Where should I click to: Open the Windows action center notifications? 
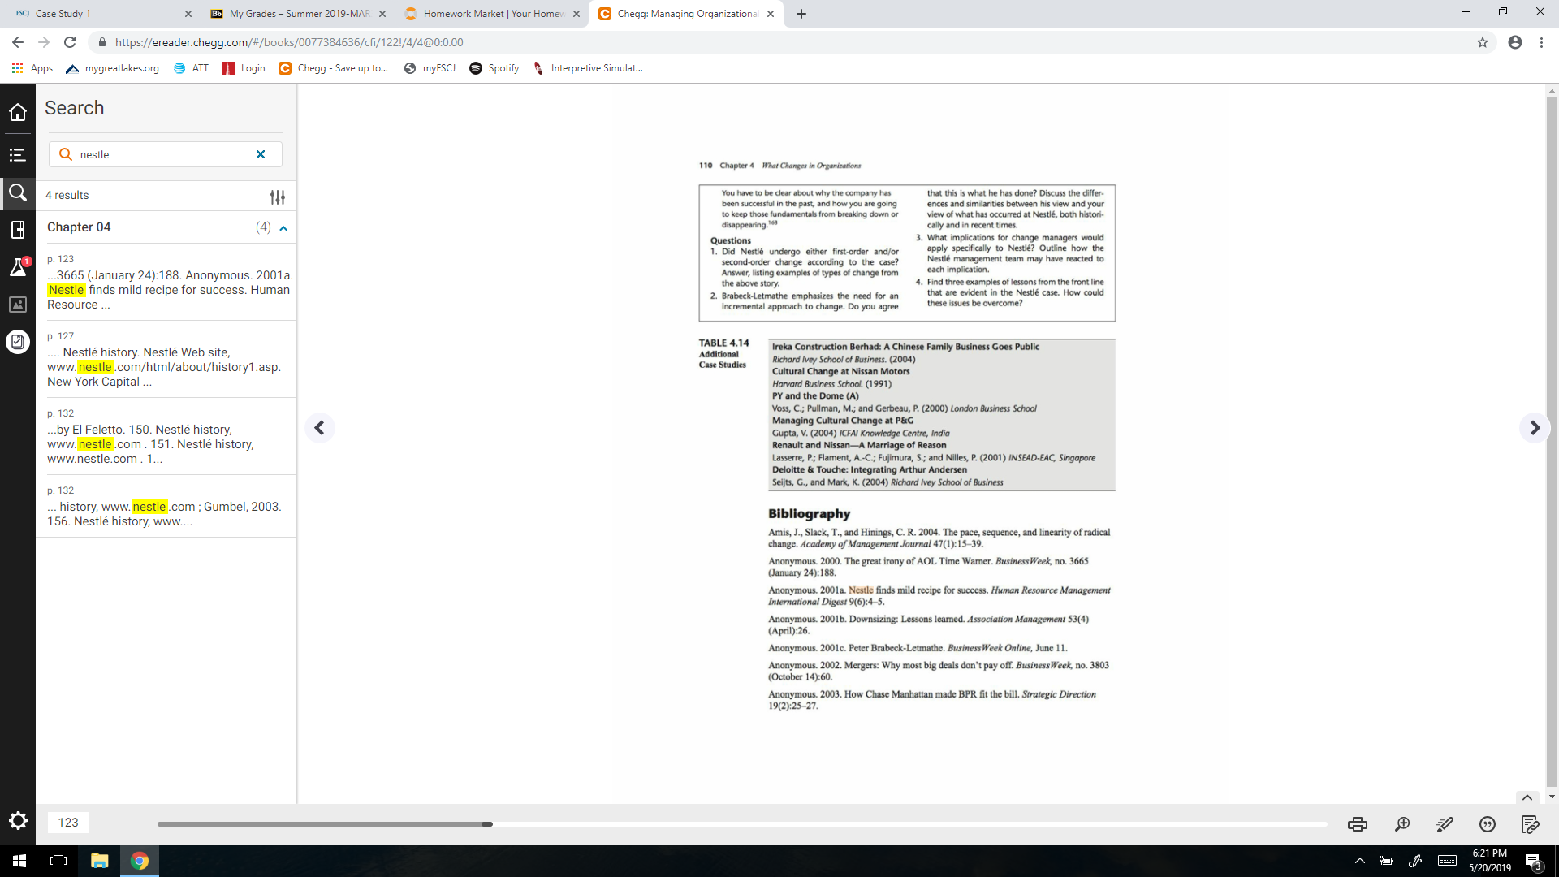[x=1533, y=862]
